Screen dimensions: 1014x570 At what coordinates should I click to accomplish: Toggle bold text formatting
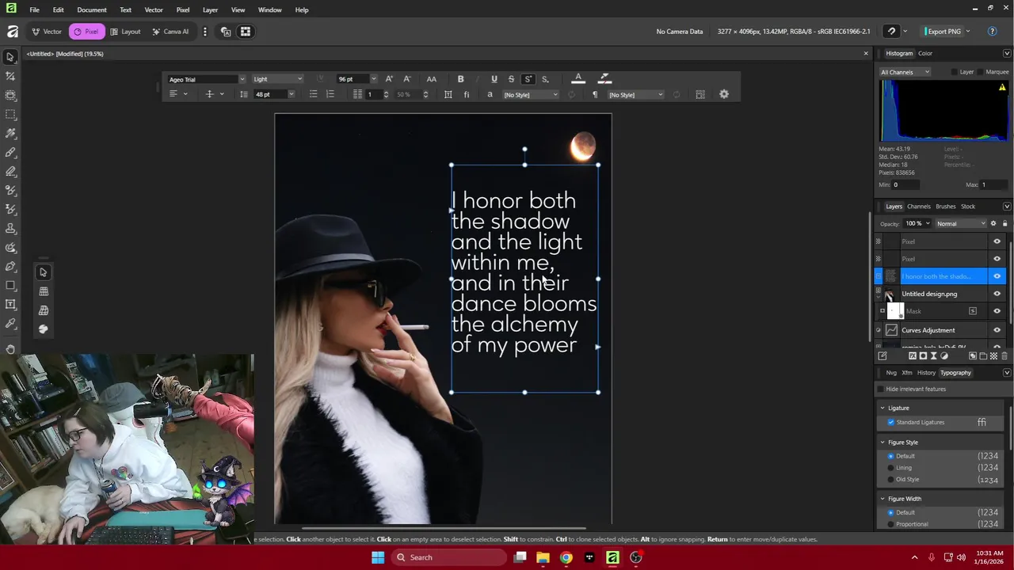(x=460, y=79)
